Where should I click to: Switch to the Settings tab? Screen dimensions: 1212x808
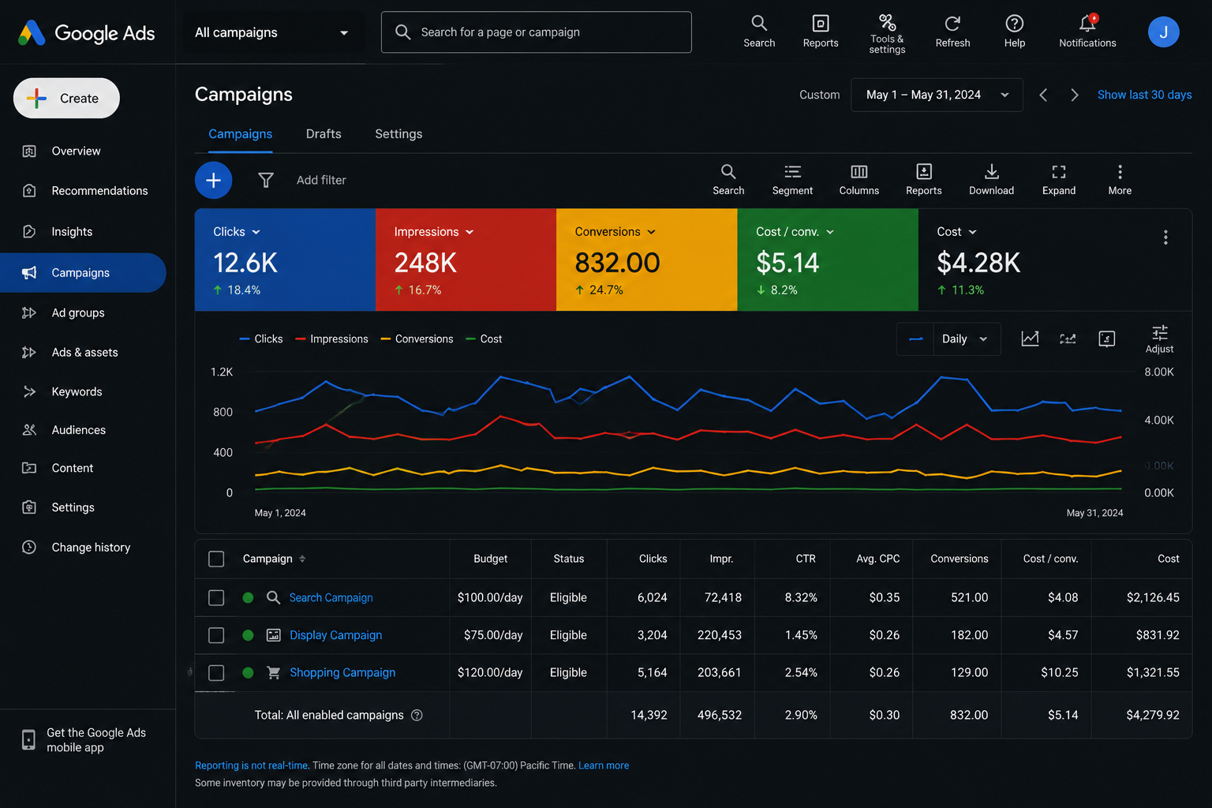398,134
